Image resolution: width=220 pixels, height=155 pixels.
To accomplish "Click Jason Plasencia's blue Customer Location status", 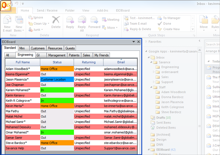I will coord(57,79).
